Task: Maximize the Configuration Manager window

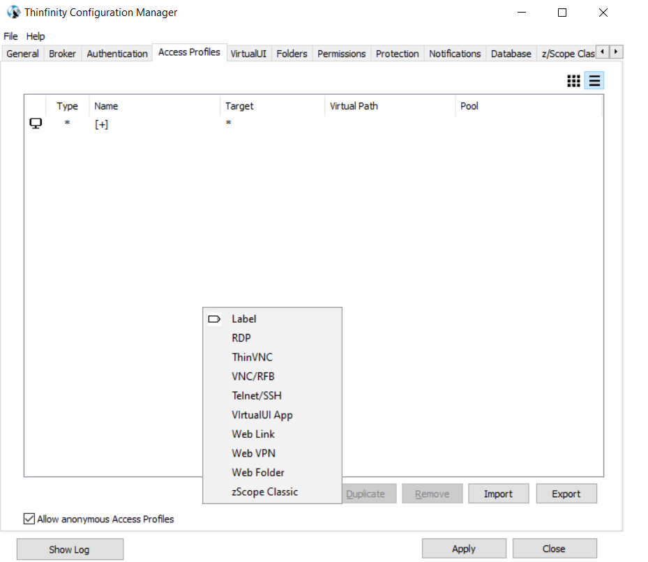Action: 562,13
